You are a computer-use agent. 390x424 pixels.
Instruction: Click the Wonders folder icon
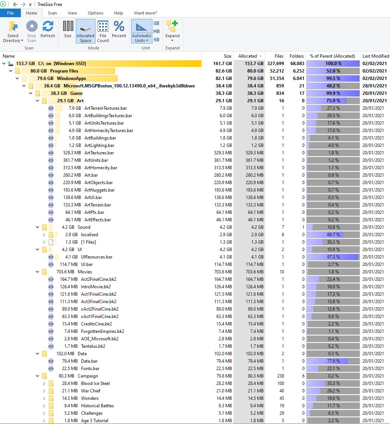[x=51, y=398]
